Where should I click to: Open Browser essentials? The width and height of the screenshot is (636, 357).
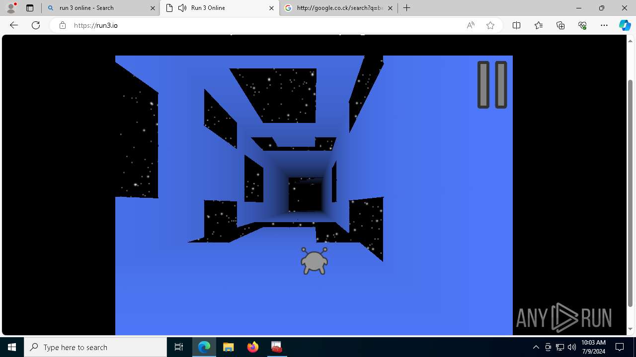tap(582, 25)
